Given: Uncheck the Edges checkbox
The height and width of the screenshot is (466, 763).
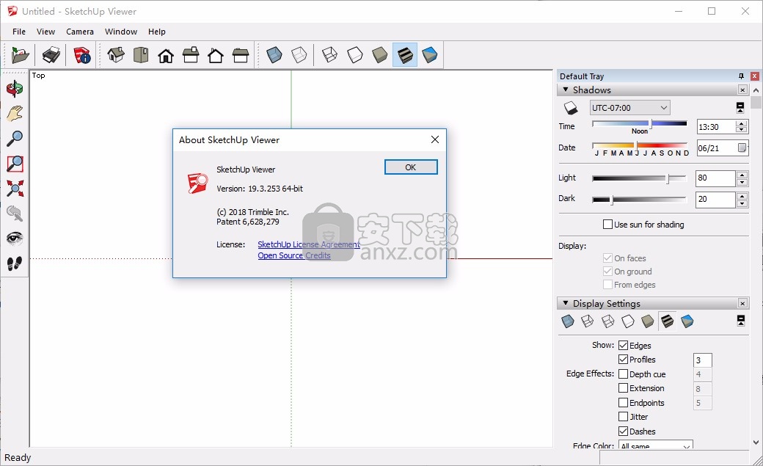Looking at the screenshot, I should (x=624, y=345).
